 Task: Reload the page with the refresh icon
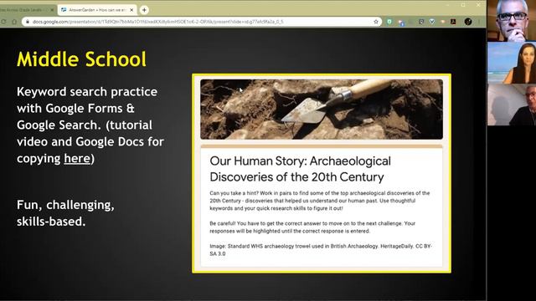[3, 22]
